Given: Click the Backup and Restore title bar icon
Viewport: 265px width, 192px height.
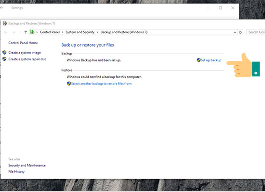Looking at the screenshot, I should (5, 23).
